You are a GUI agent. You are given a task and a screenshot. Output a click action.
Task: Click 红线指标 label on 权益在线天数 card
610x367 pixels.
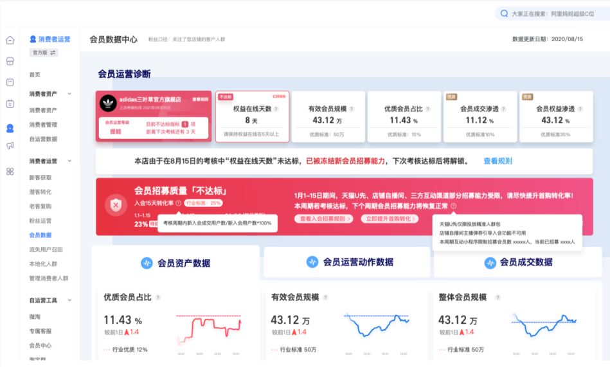[x=279, y=96]
